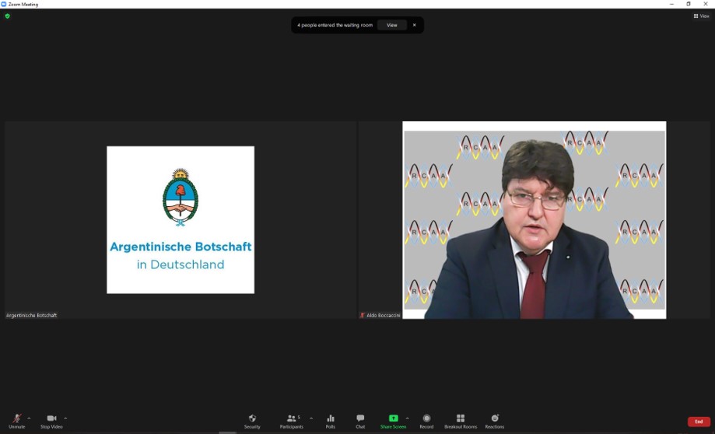Click the green encryption shield icon
Image resolution: width=715 pixels, height=434 pixels.
pos(7,16)
